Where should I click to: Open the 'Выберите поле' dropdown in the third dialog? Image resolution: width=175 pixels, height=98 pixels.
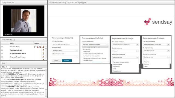126,57
